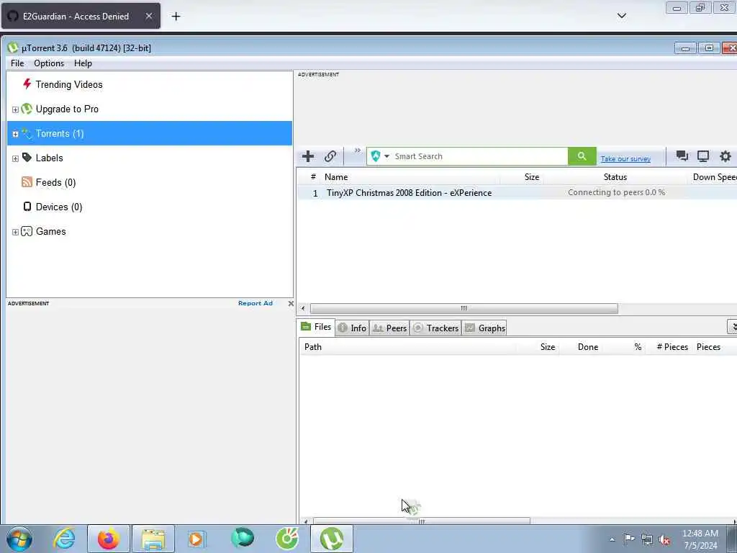Click torrent list scroll left arrow

click(x=303, y=308)
